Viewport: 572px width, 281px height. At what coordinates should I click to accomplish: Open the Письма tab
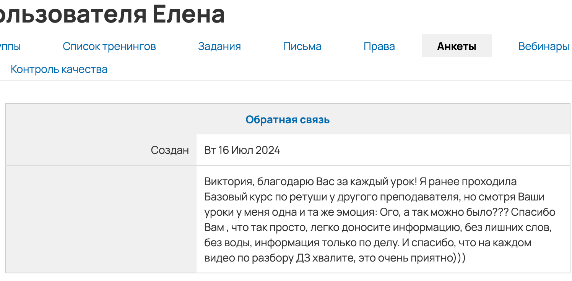302,46
